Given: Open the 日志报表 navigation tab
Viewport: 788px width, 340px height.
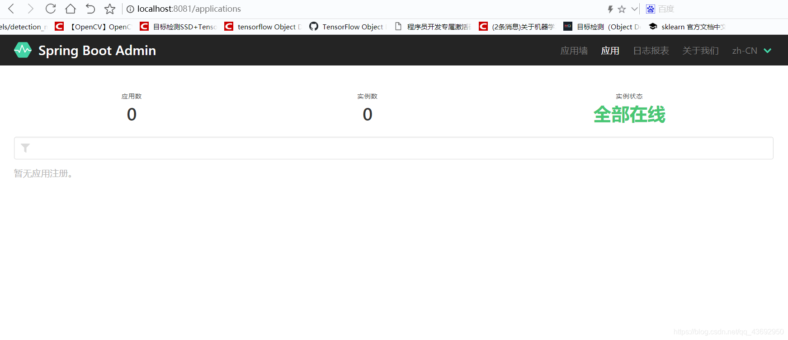Looking at the screenshot, I should pos(651,51).
